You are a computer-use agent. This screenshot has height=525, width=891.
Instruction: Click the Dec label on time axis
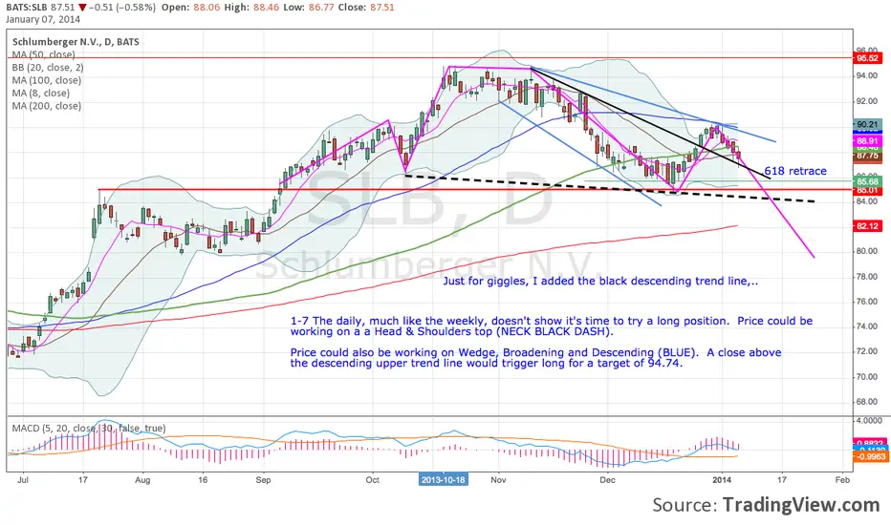(x=607, y=479)
